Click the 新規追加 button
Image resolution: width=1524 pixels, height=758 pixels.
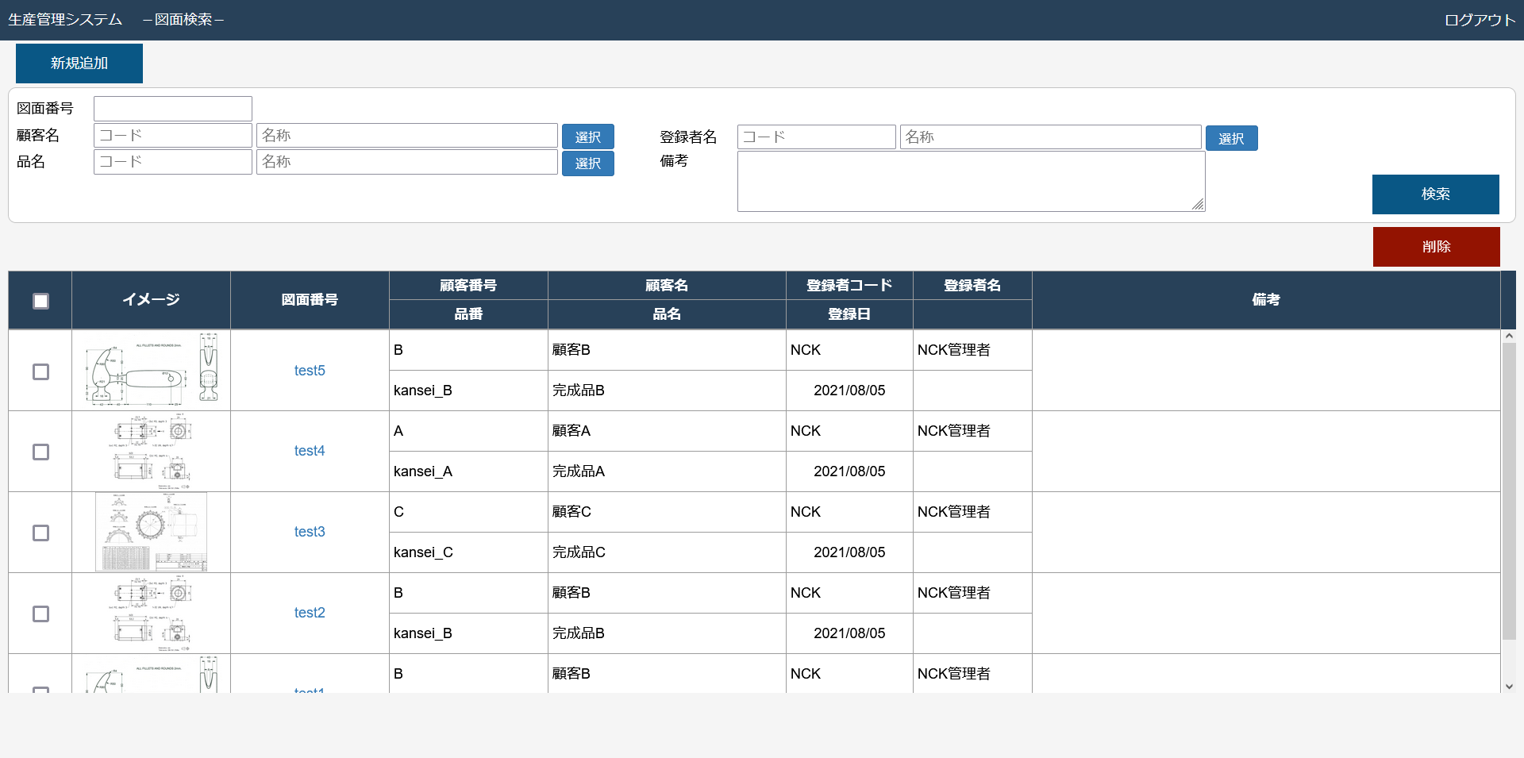click(79, 63)
